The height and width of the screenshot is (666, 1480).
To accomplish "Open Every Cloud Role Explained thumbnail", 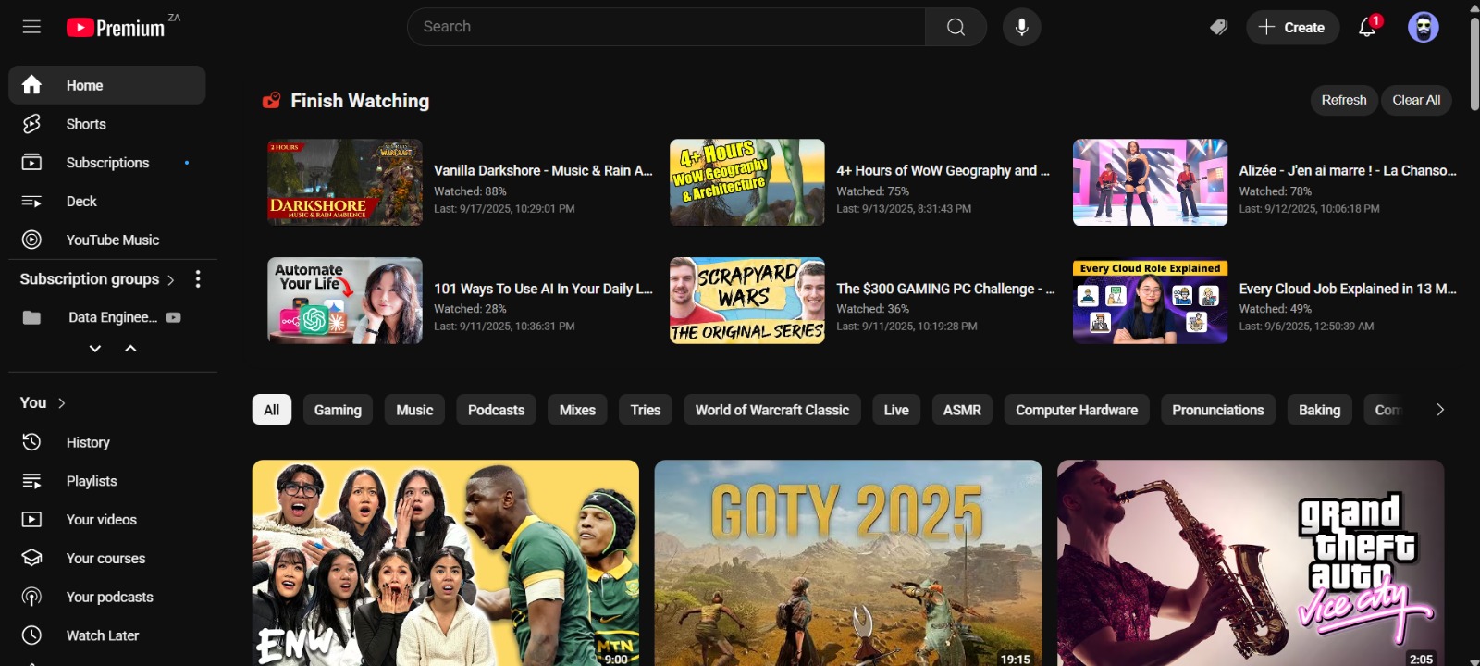I will tap(1150, 301).
